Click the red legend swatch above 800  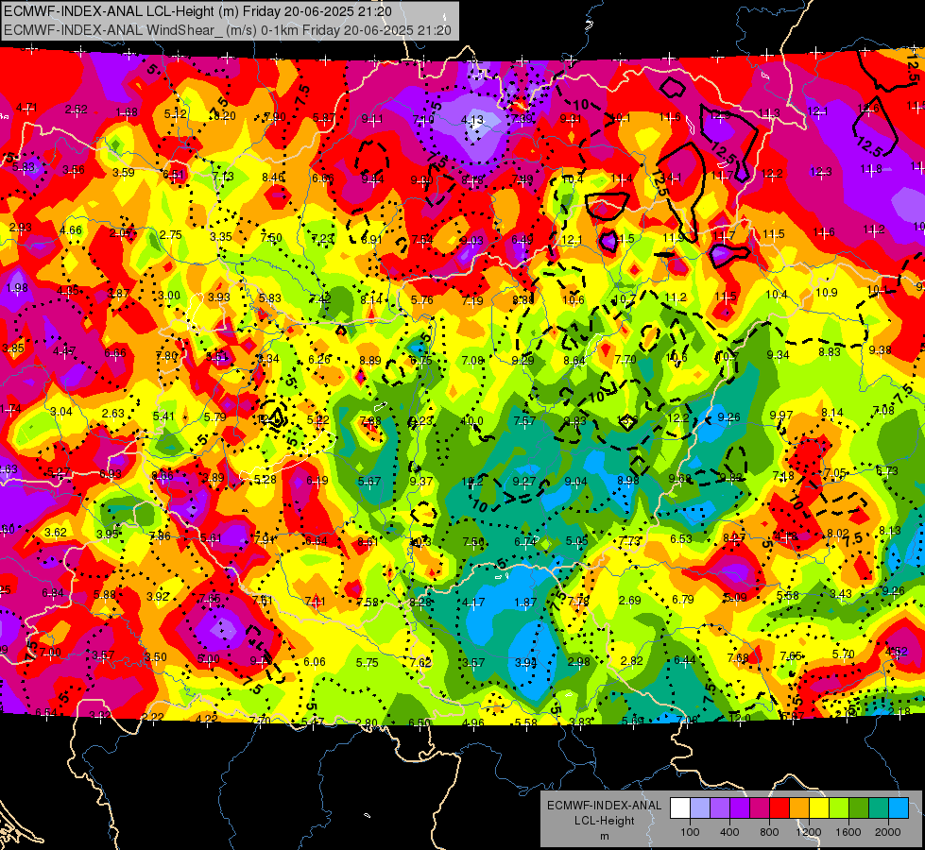click(779, 808)
